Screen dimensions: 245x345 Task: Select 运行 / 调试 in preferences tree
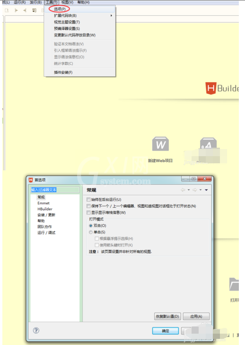click(46, 232)
